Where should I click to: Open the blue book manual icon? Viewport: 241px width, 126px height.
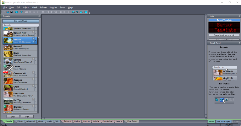(x=73, y=12)
